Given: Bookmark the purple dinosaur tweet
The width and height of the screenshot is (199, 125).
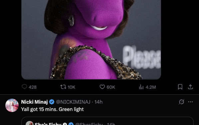Looking at the screenshot, I should (x=180, y=87).
